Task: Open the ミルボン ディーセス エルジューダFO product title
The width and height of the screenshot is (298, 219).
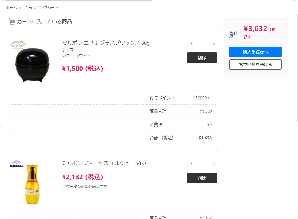Action: pos(104,163)
